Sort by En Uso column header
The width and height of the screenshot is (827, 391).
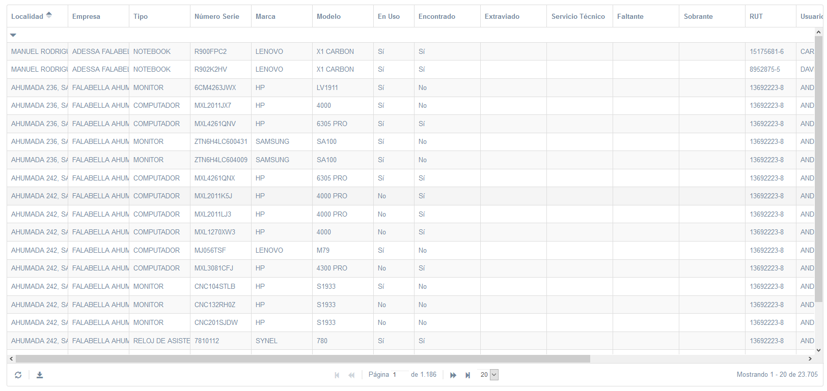coord(394,16)
